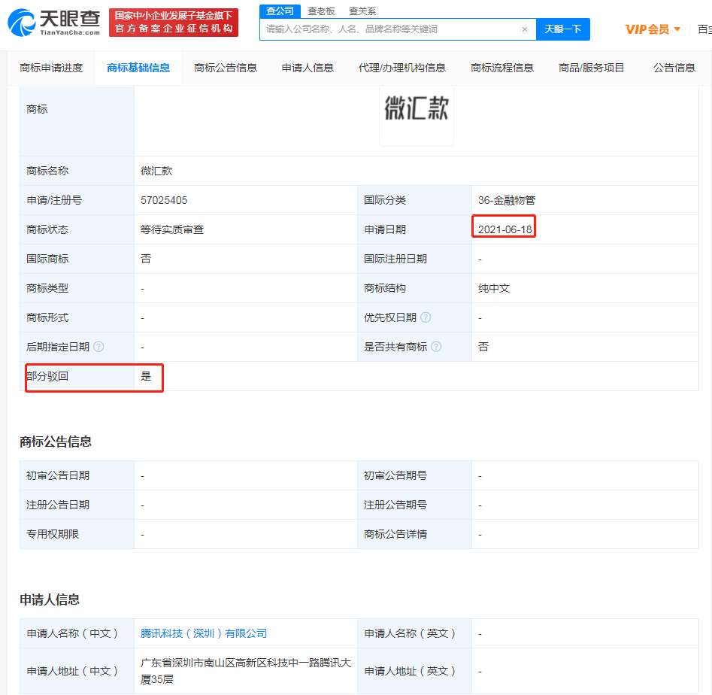The height and width of the screenshot is (695, 712).
Task: Click the 36-金融物管 classification value
Action: pyautogui.click(x=507, y=200)
